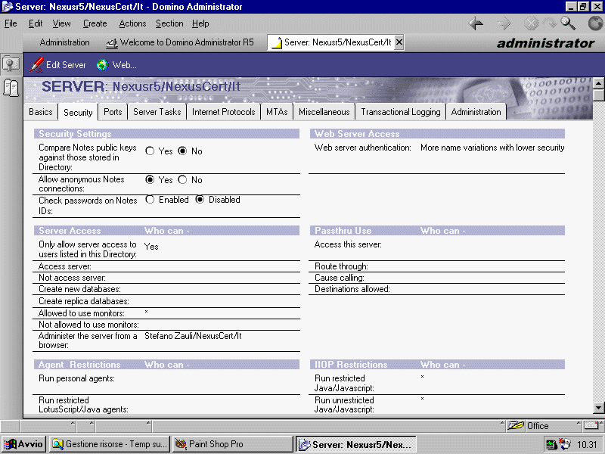Viewport: 605px width, 454px height.
Task: Select No for Compare Notes public keys
Action: [x=182, y=151]
